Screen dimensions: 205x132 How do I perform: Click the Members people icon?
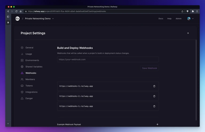click(x=22, y=79)
